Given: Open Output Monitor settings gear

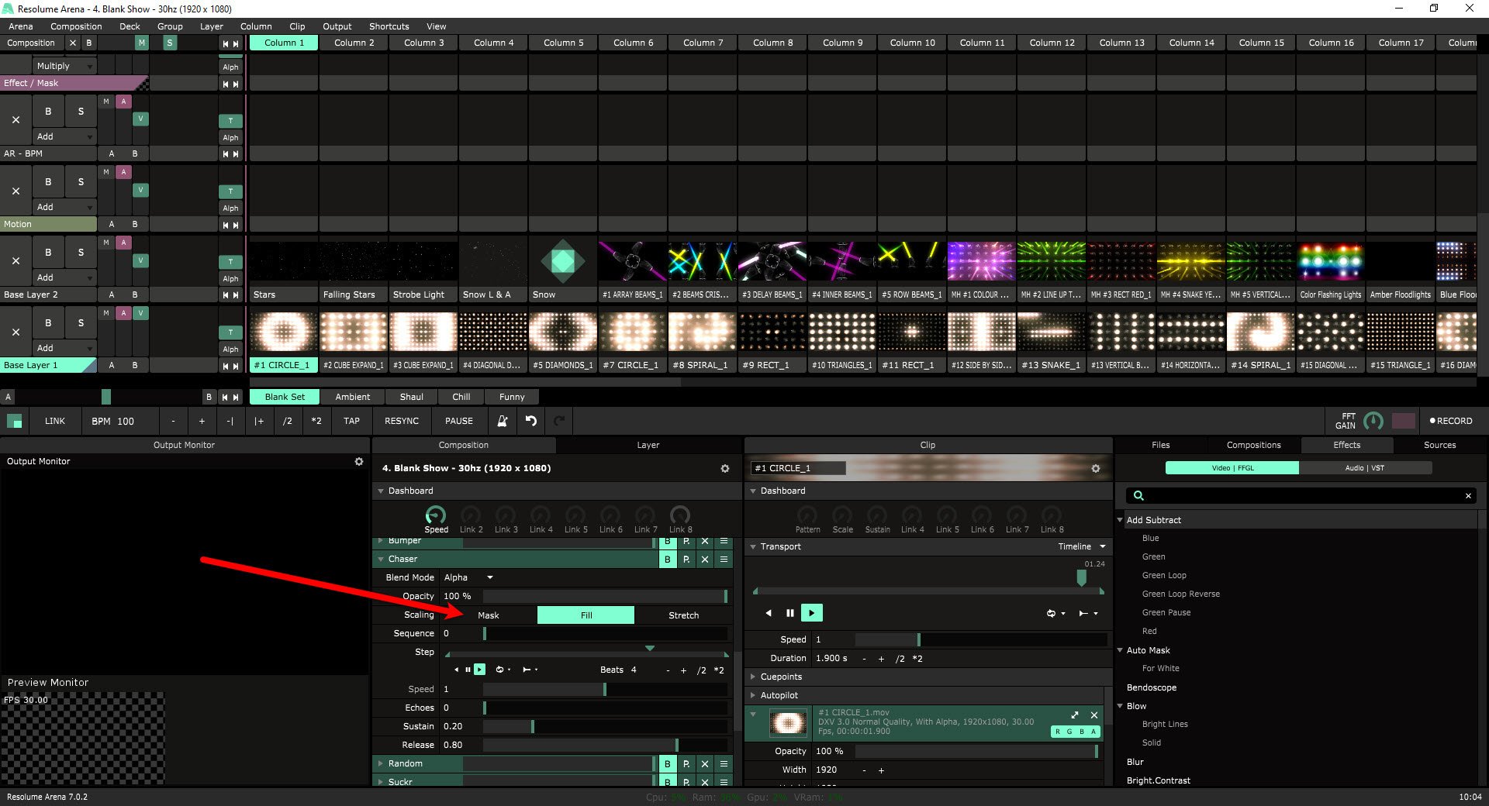Looking at the screenshot, I should point(359,461).
